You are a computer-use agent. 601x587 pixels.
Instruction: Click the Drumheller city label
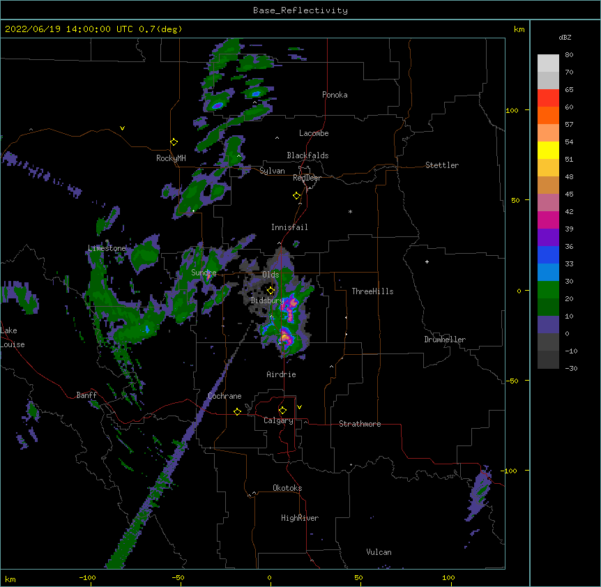coord(445,340)
